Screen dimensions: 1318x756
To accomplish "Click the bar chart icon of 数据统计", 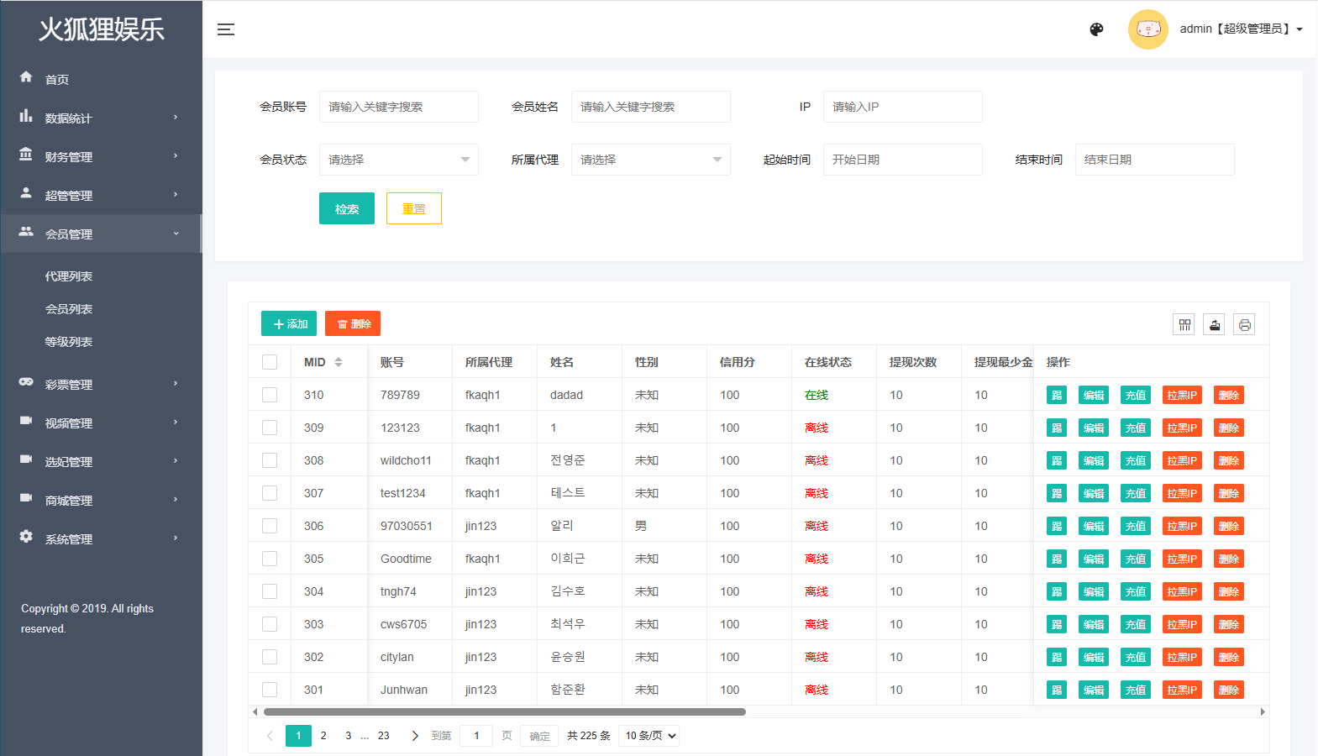I will pyautogui.click(x=26, y=116).
